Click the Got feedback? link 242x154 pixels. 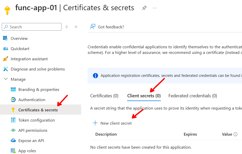[x=111, y=27]
